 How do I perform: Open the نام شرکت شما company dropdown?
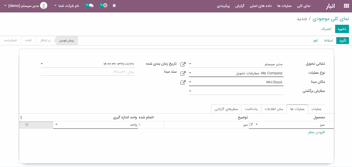point(67,6)
